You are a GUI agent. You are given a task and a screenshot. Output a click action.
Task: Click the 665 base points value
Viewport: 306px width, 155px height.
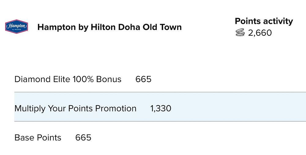point(83,138)
